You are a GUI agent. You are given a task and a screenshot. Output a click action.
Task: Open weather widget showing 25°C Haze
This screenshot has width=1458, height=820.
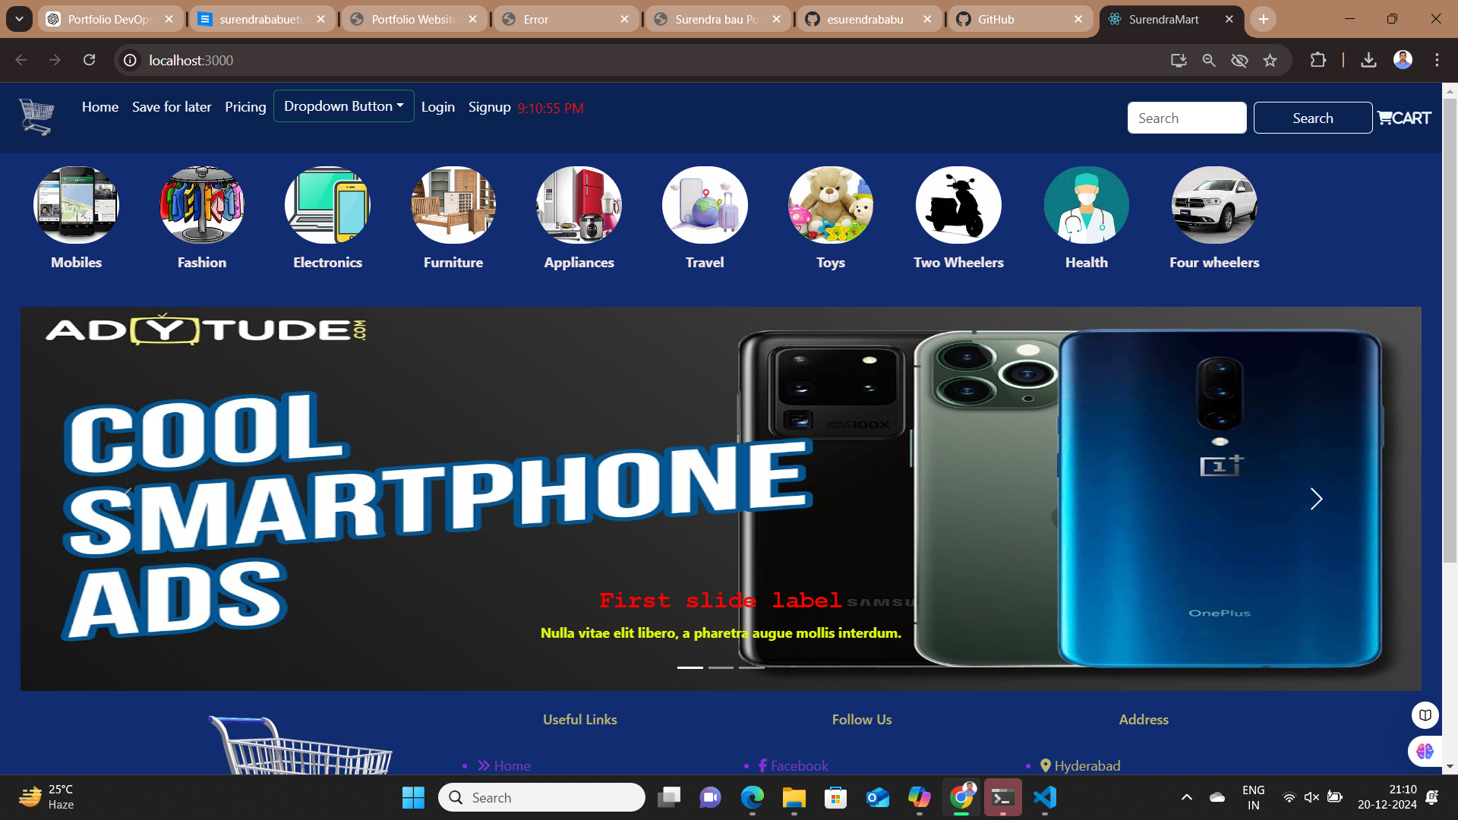pyautogui.click(x=47, y=797)
